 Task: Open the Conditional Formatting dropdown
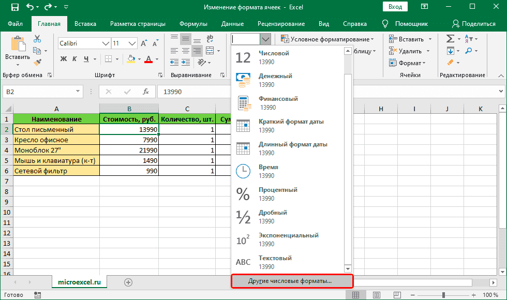click(x=326, y=39)
